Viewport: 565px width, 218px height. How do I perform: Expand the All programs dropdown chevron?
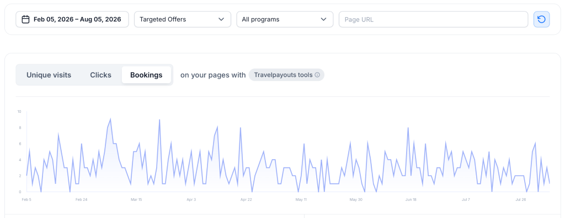tap(323, 19)
